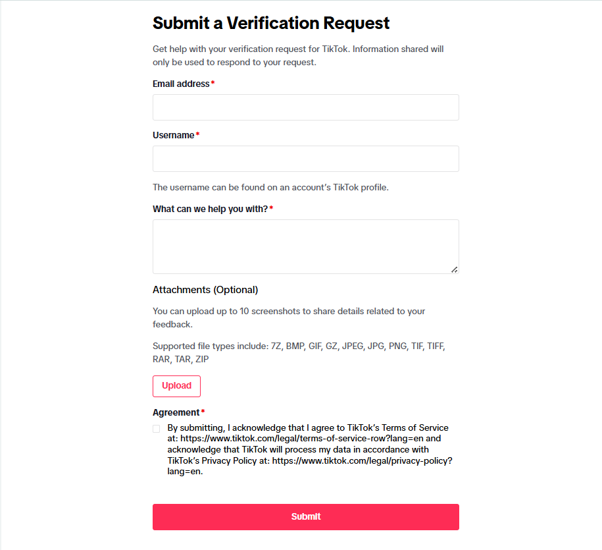This screenshot has width=602, height=550.
Task: Click the 'Submit a Verification Request' heading
Action: [x=271, y=23]
